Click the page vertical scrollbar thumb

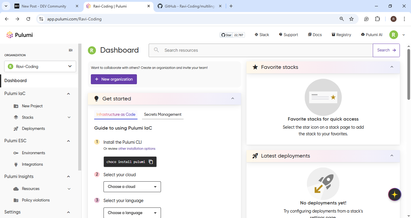click(x=409, y=74)
